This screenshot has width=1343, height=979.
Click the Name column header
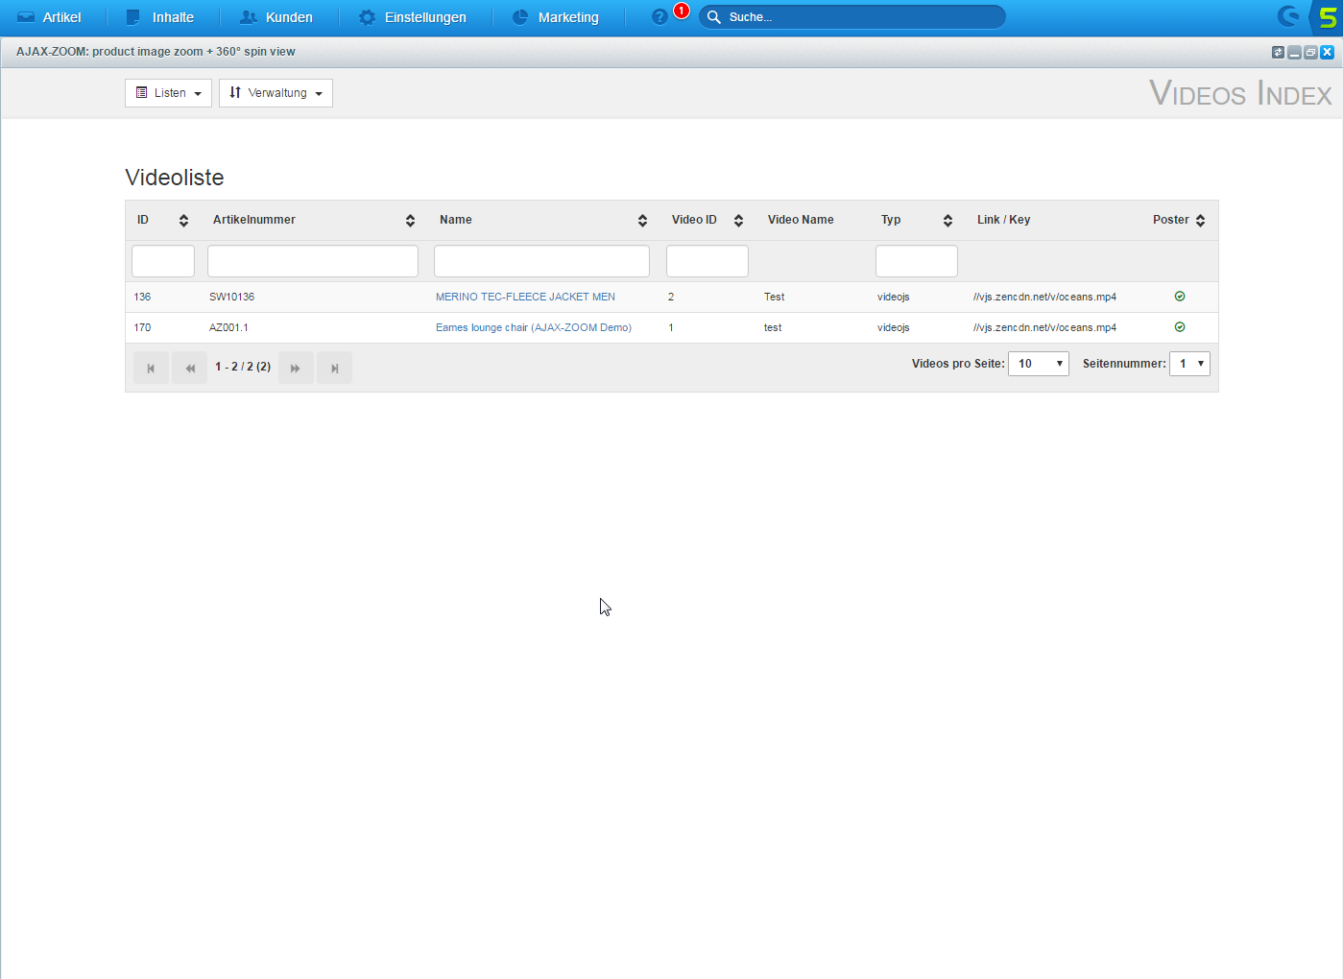[456, 220]
